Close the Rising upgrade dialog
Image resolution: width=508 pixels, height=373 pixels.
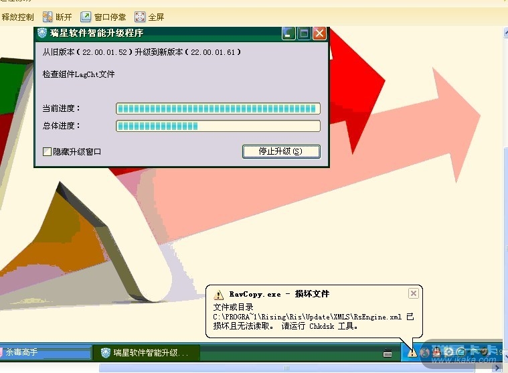(319, 33)
